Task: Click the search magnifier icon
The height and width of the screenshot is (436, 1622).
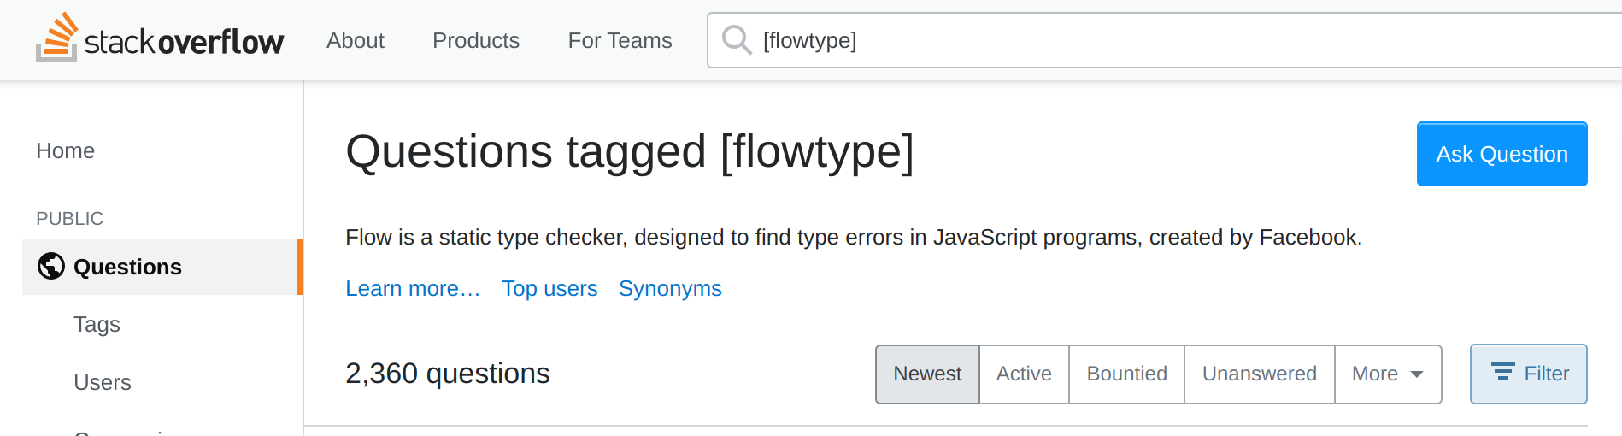Action: click(x=737, y=40)
